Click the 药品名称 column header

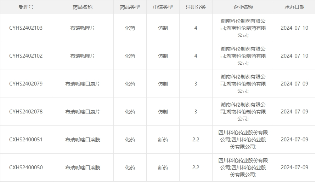coord(83,7)
